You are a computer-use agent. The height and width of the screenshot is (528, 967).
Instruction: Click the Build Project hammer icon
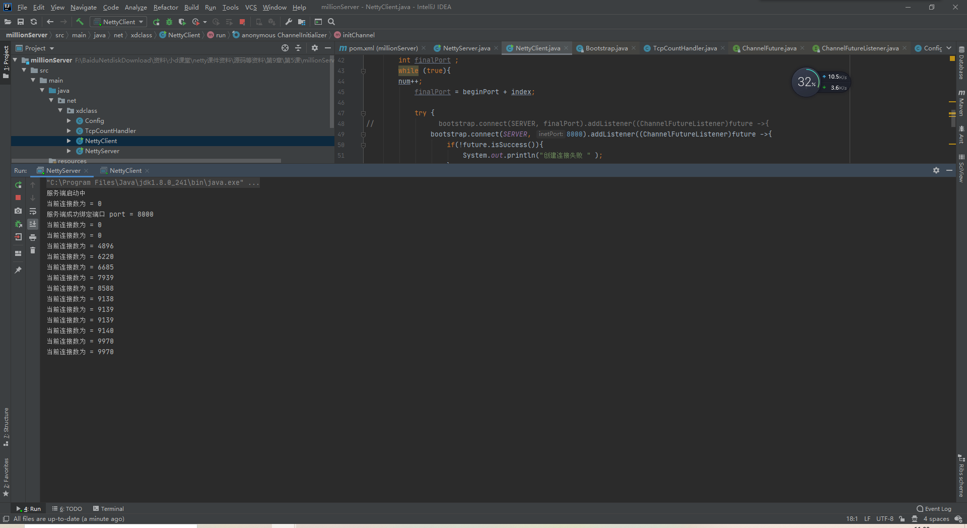[80, 22]
